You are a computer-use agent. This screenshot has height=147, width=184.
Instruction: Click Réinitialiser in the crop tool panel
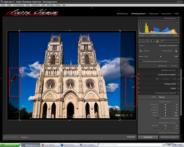[x=162, y=66]
